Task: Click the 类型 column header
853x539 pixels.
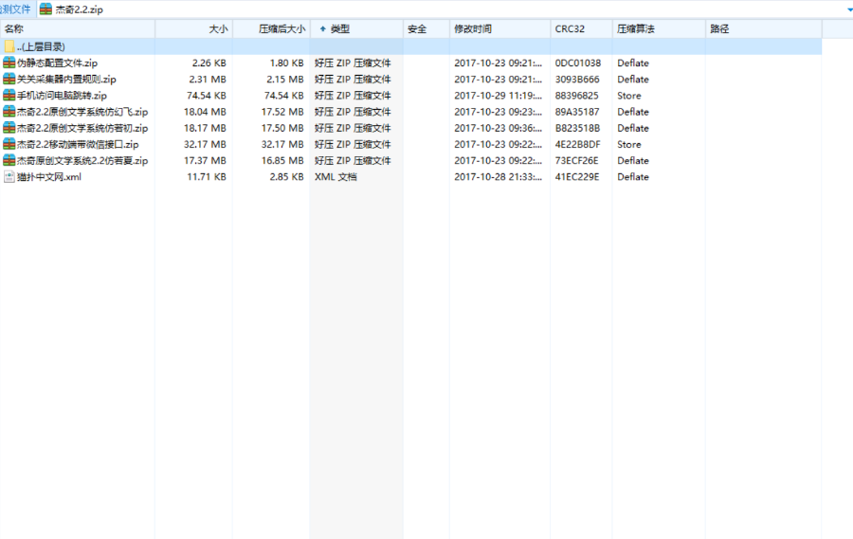Action: [x=357, y=28]
